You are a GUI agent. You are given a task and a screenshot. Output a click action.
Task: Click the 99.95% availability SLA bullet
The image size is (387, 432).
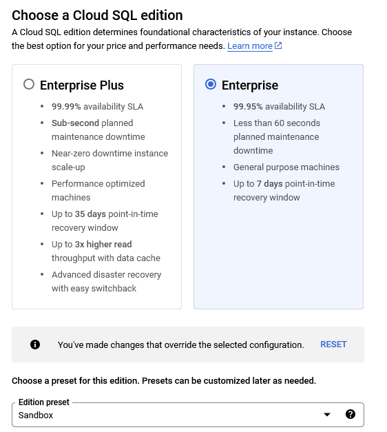279,107
